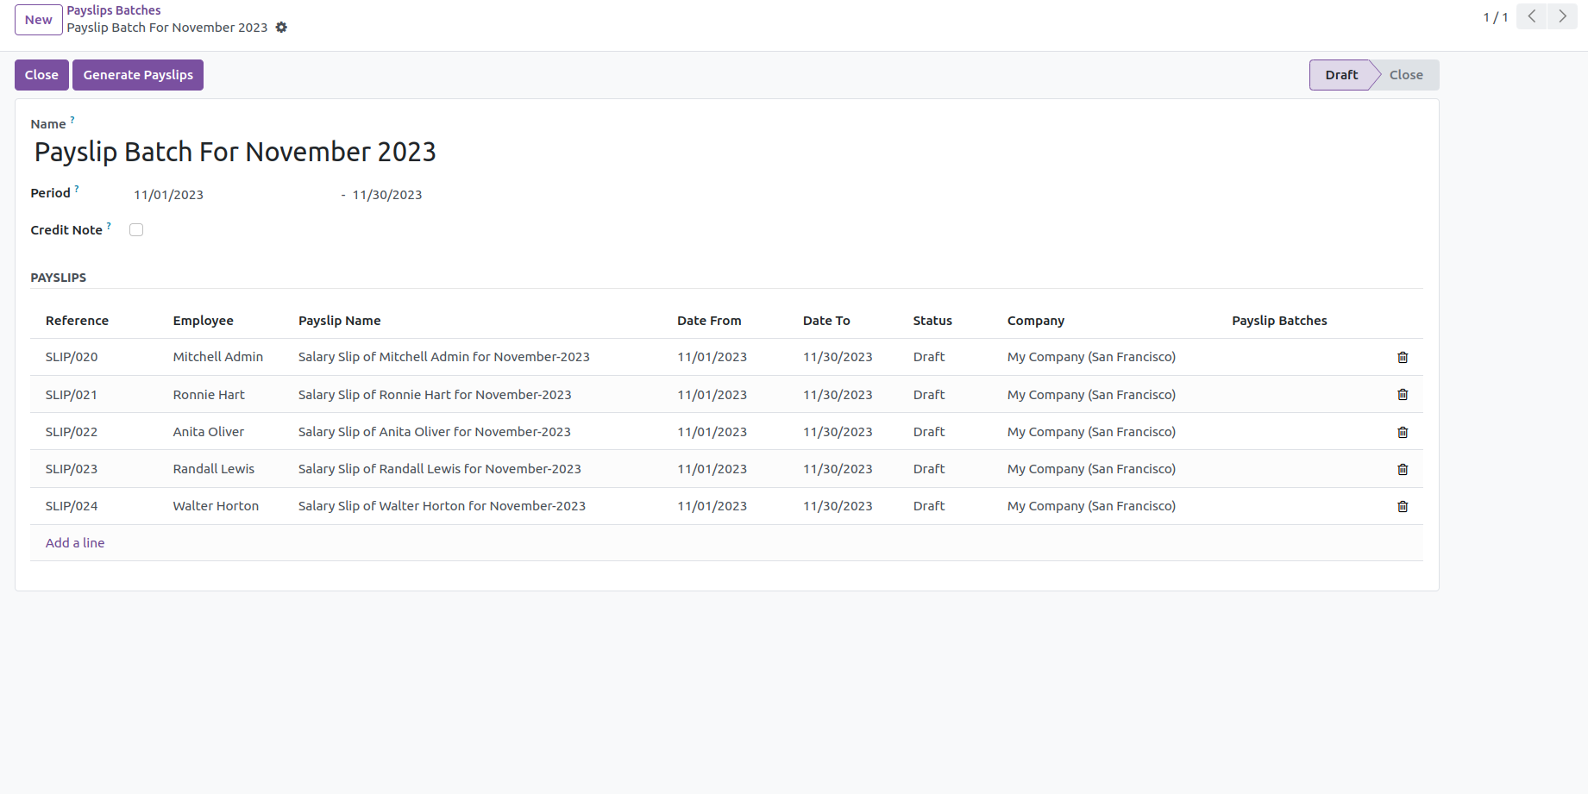Sort by Date To column header

pyautogui.click(x=826, y=321)
